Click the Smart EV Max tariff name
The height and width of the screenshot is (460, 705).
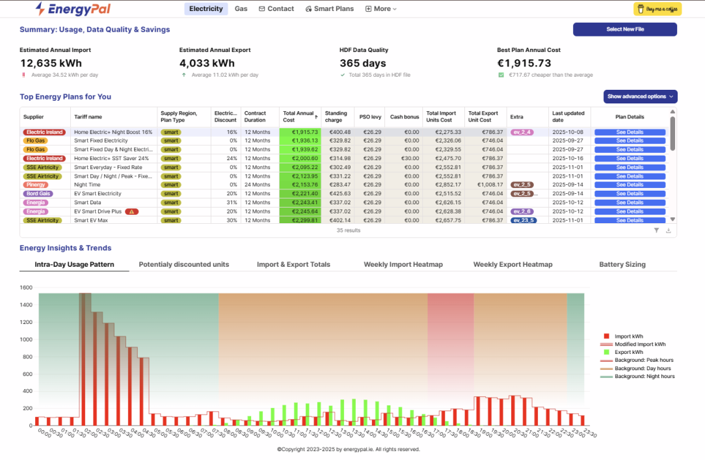tap(91, 221)
